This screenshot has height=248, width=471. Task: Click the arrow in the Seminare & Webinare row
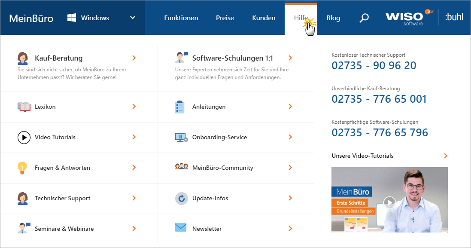pos(134,229)
